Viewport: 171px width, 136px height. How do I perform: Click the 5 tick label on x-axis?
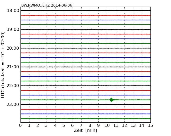pos(64,126)
